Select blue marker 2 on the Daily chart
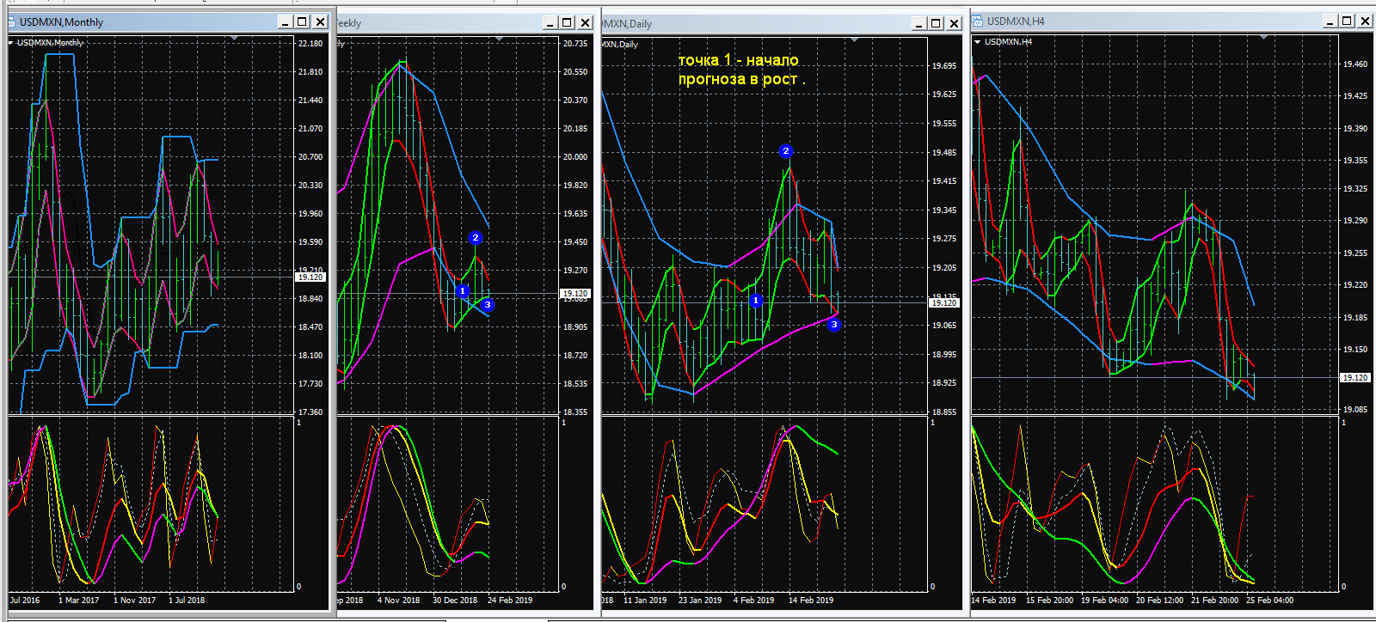The image size is (1376, 622). [785, 151]
